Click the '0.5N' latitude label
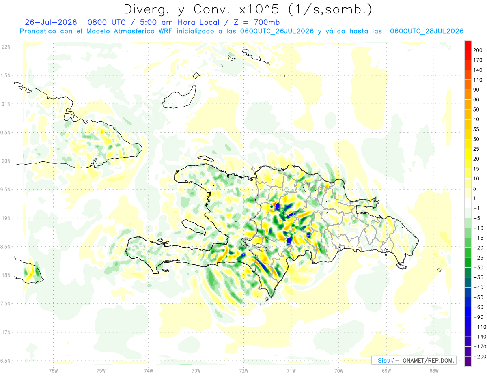The height and width of the screenshot is (376, 487). 6,133
